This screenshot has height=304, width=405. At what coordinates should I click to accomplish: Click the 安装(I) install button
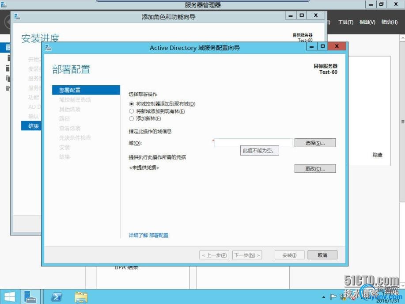tap(290, 255)
